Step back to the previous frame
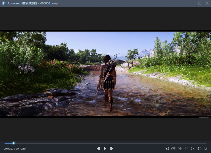 pos(98,149)
